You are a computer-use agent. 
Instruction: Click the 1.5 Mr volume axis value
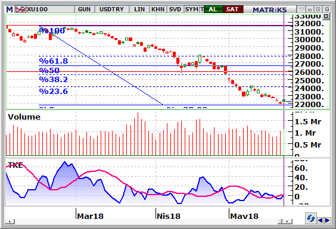(x=308, y=122)
